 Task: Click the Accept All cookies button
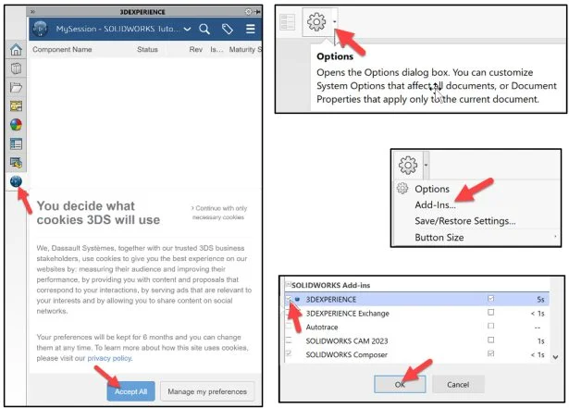click(131, 391)
